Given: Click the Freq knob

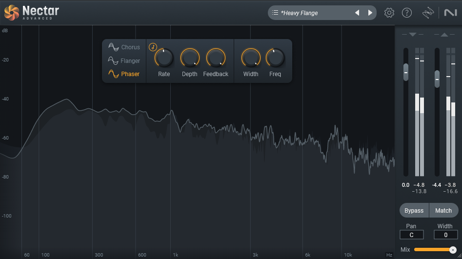Looking at the screenshot, I should point(275,58).
